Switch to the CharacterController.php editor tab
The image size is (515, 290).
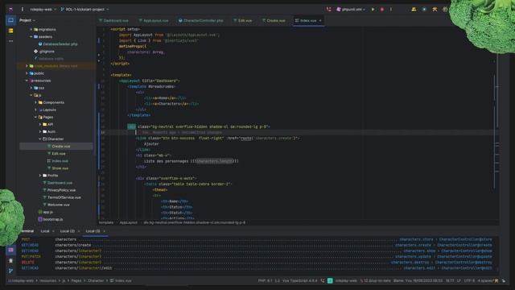pyautogui.click(x=201, y=20)
